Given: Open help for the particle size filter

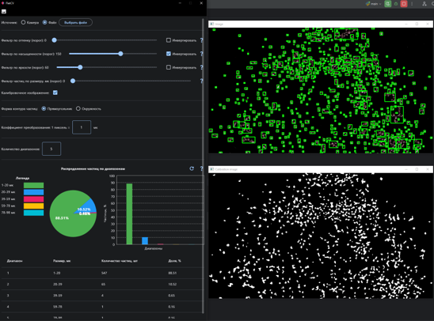Looking at the screenshot, I should point(201,81).
